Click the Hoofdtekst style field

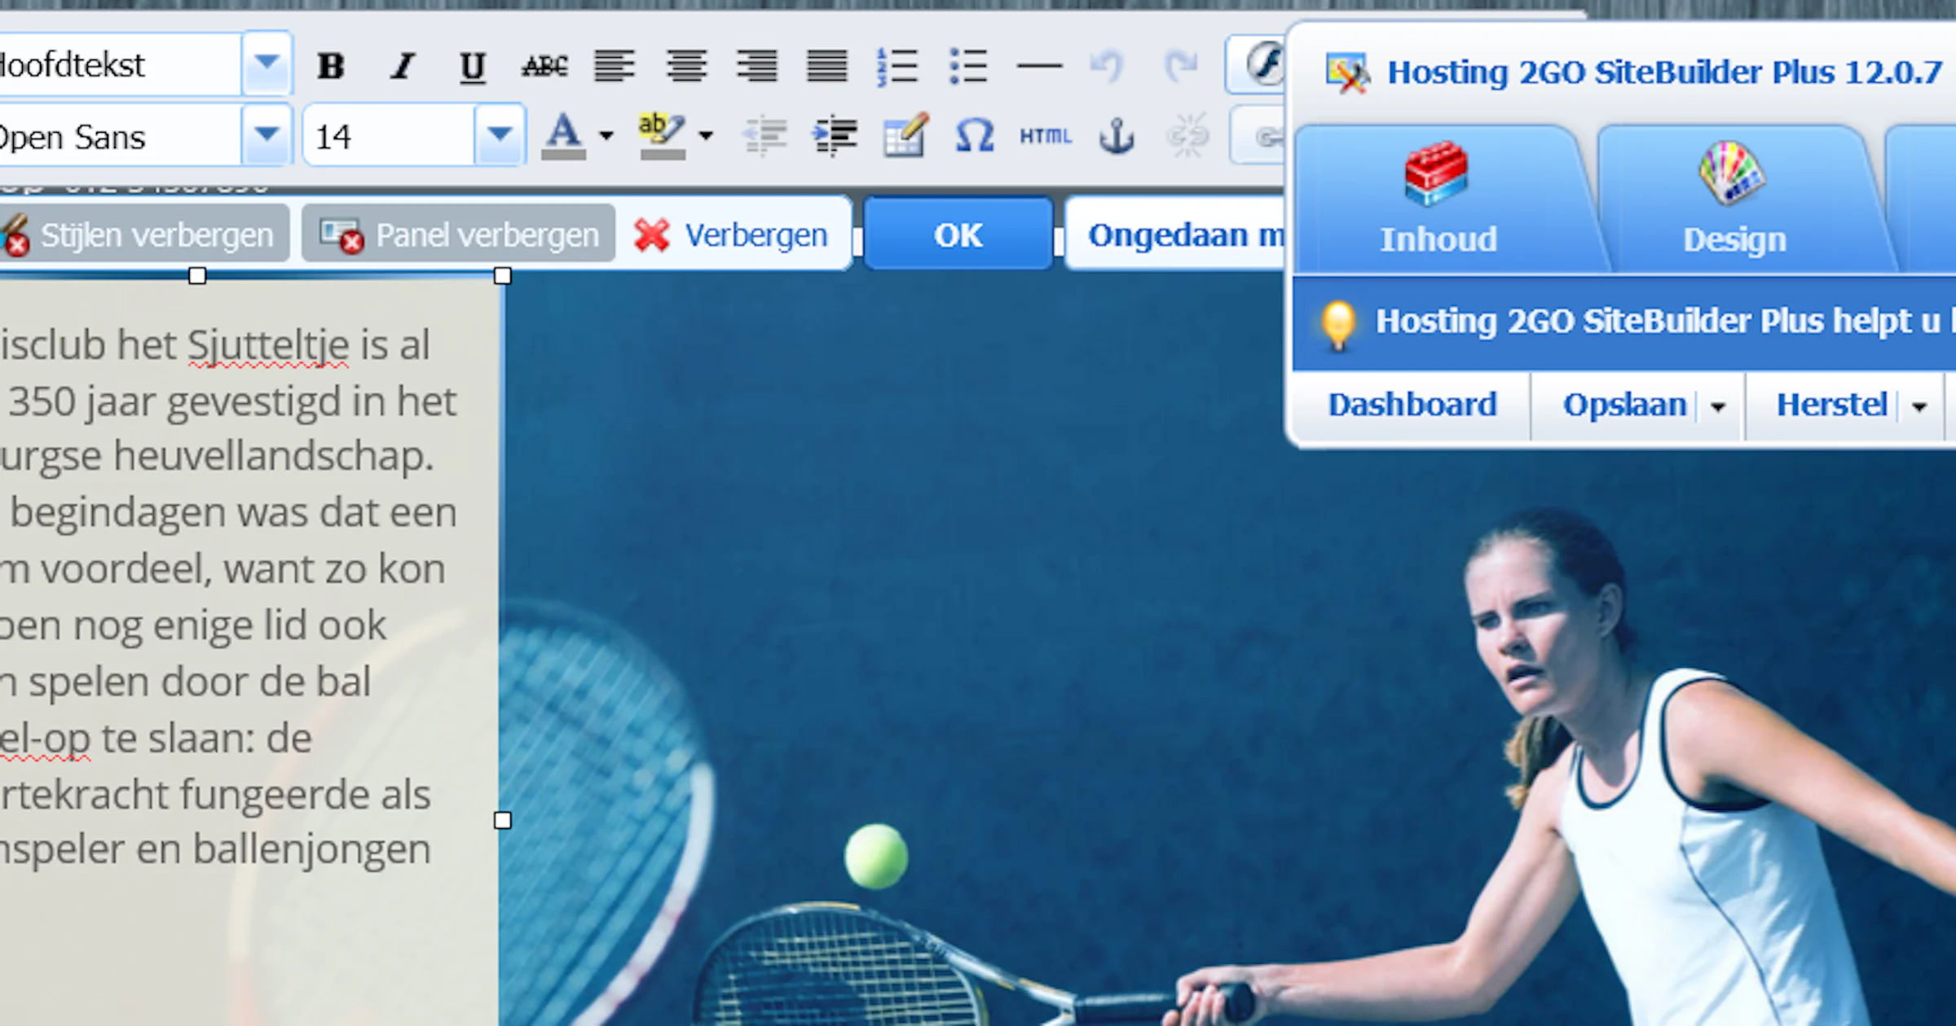pos(121,64)
